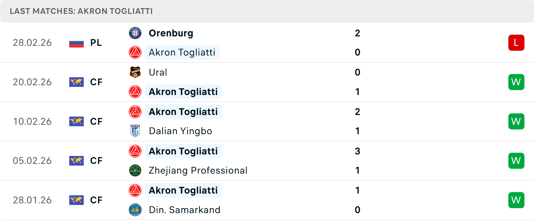Viewport: 534px width, 220px height.
Task: Click the Last Matches: Akron Togliatti header
Action: [x=81, y=11]
